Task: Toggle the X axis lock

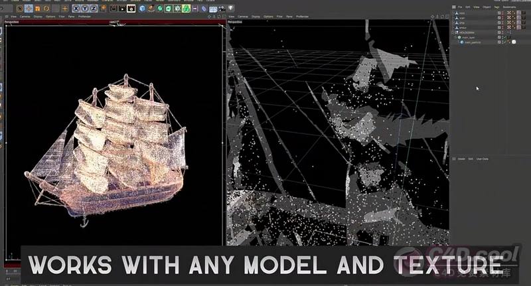Action: pyautogui.click(x=76, y=8)
